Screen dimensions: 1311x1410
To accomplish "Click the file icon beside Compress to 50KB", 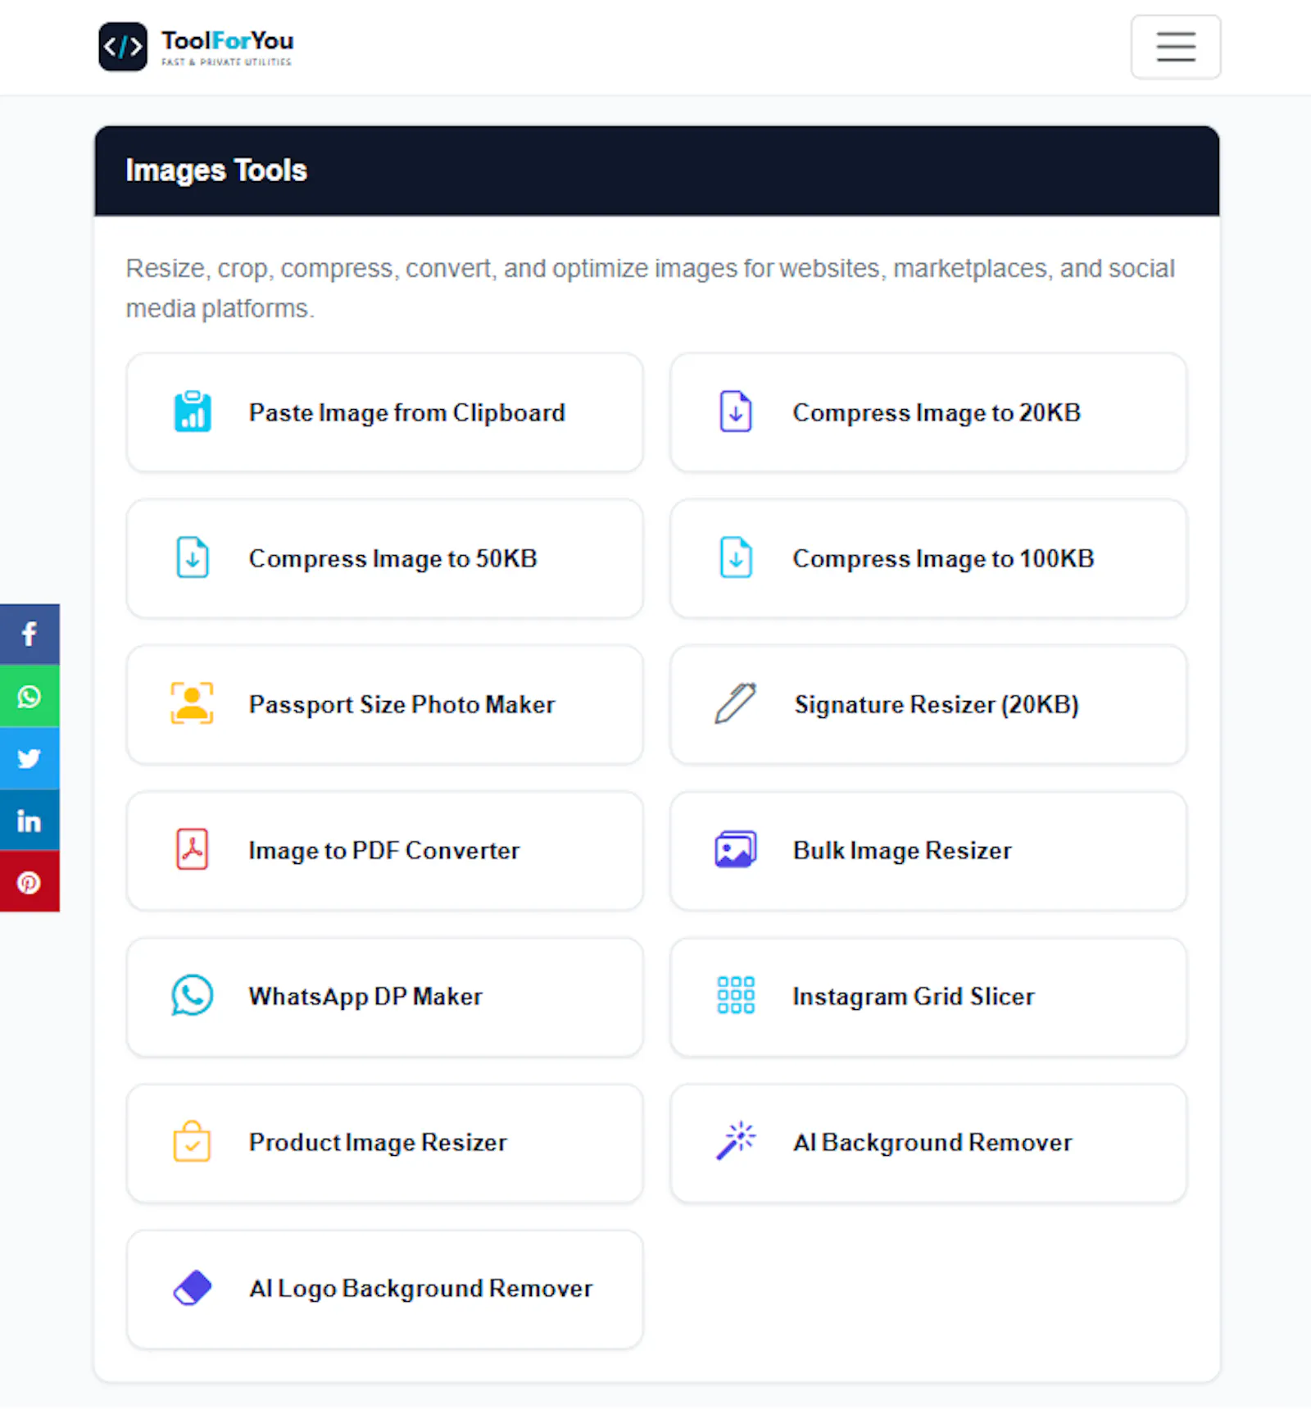I will pos(193,557).
